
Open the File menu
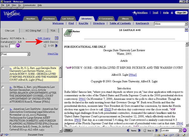[3, 5]
